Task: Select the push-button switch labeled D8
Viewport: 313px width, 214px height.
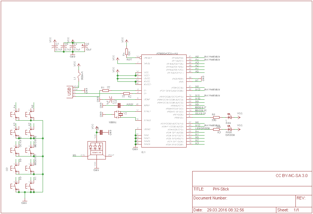Action: tap(15, 168)
